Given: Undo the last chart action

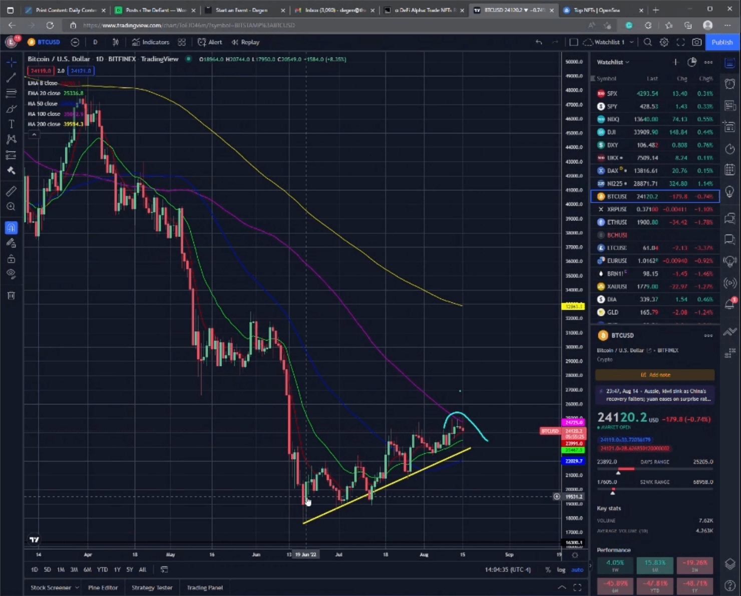Looking at the screenshot, I should (539, 42).
